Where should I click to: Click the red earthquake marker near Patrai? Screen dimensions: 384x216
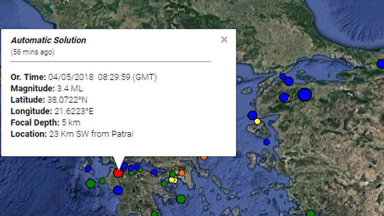pos(118,173)
